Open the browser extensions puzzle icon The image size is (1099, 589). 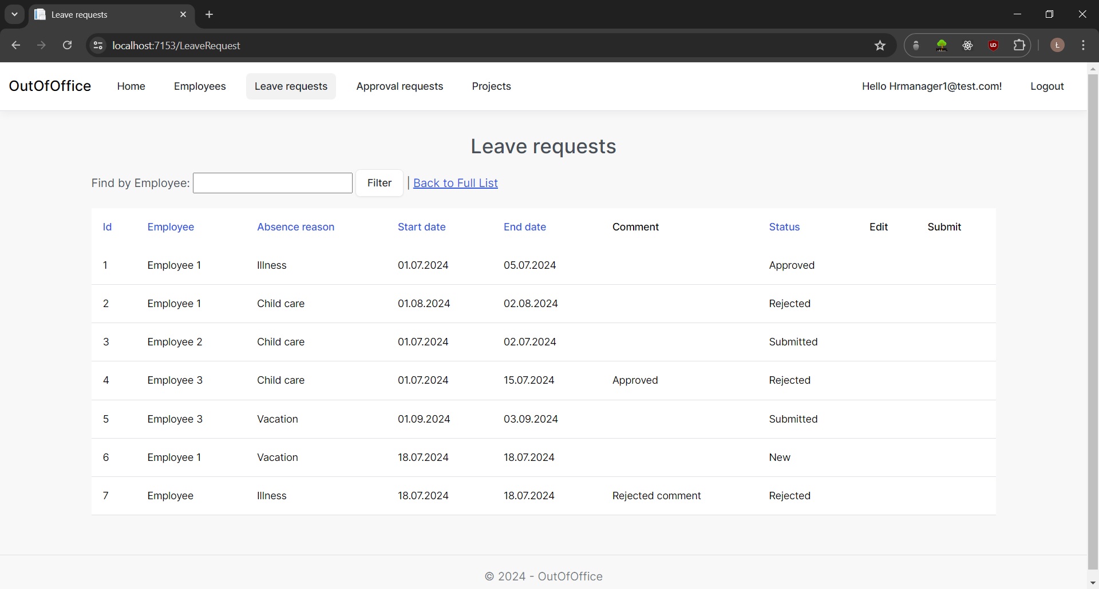pyautogui.click(x=1019, y=46)
